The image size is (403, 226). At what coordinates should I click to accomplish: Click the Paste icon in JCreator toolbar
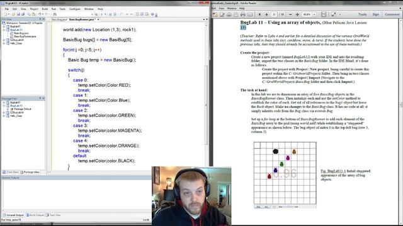pos(33,14)
